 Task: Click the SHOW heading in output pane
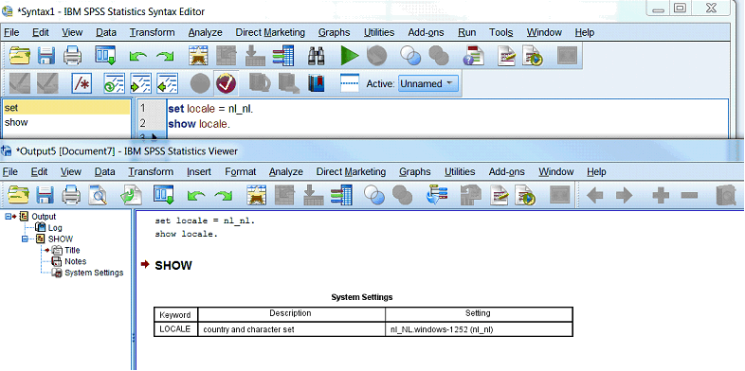173,266
